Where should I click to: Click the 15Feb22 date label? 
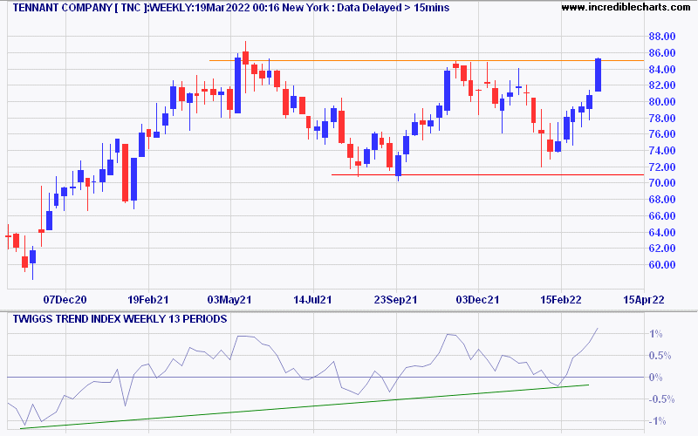point(561,300)
